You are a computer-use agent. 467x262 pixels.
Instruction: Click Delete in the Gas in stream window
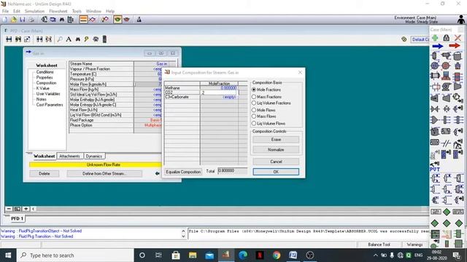[x=44, y=173]
